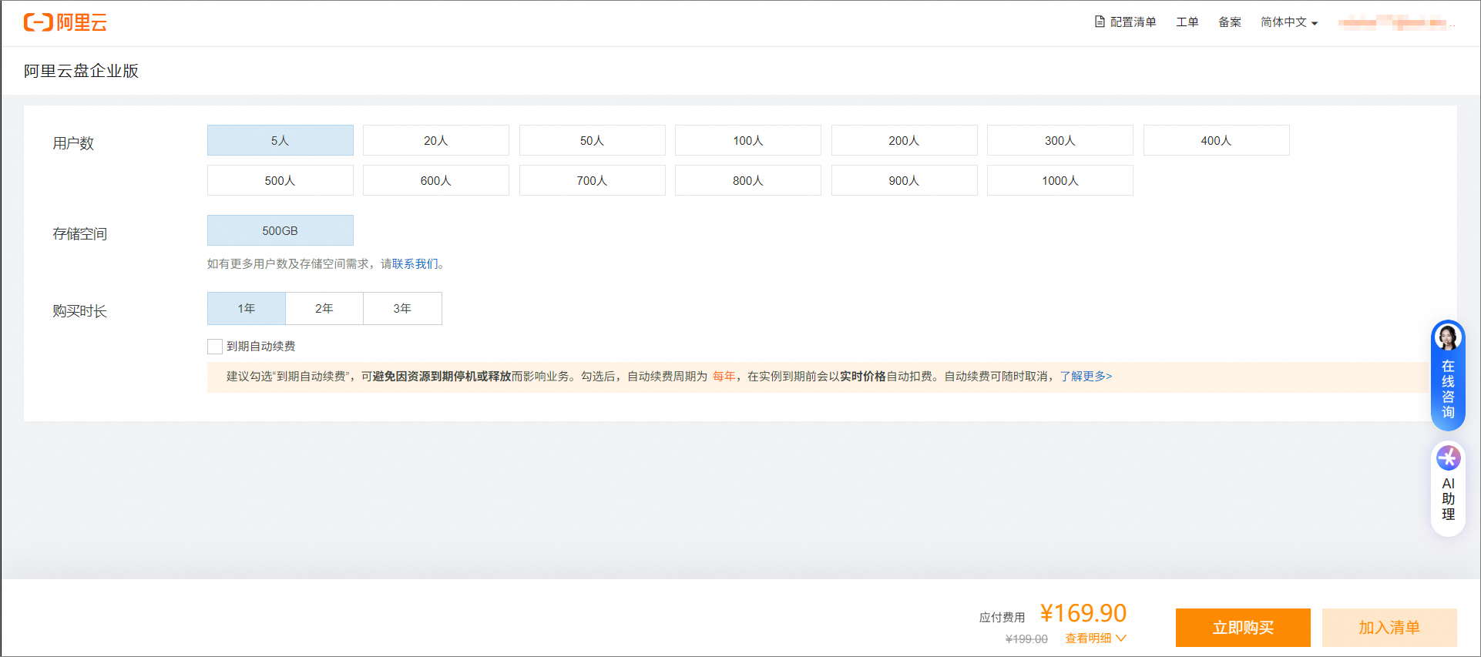Click the 阿里云盘企业版 page title
This screenshot has width=1481, height=657.
(81, 71)
